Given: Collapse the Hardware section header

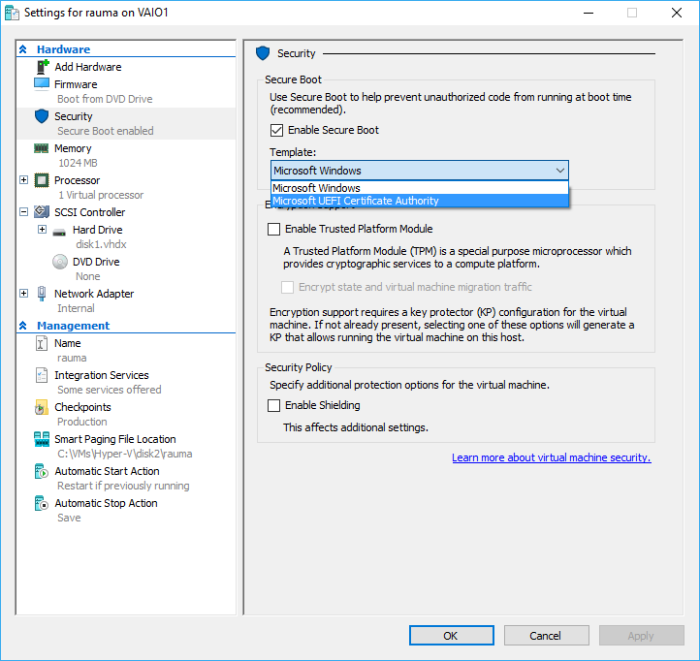Looking at the screenshot, I should click(x=23, y=49).
